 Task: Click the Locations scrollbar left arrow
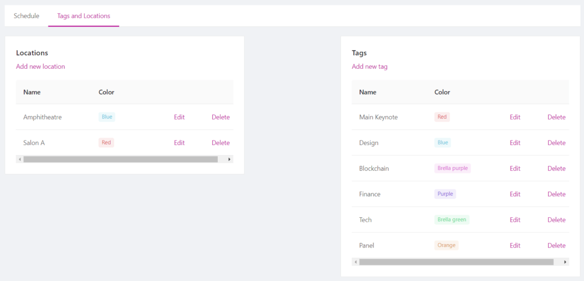pos(20,159)
